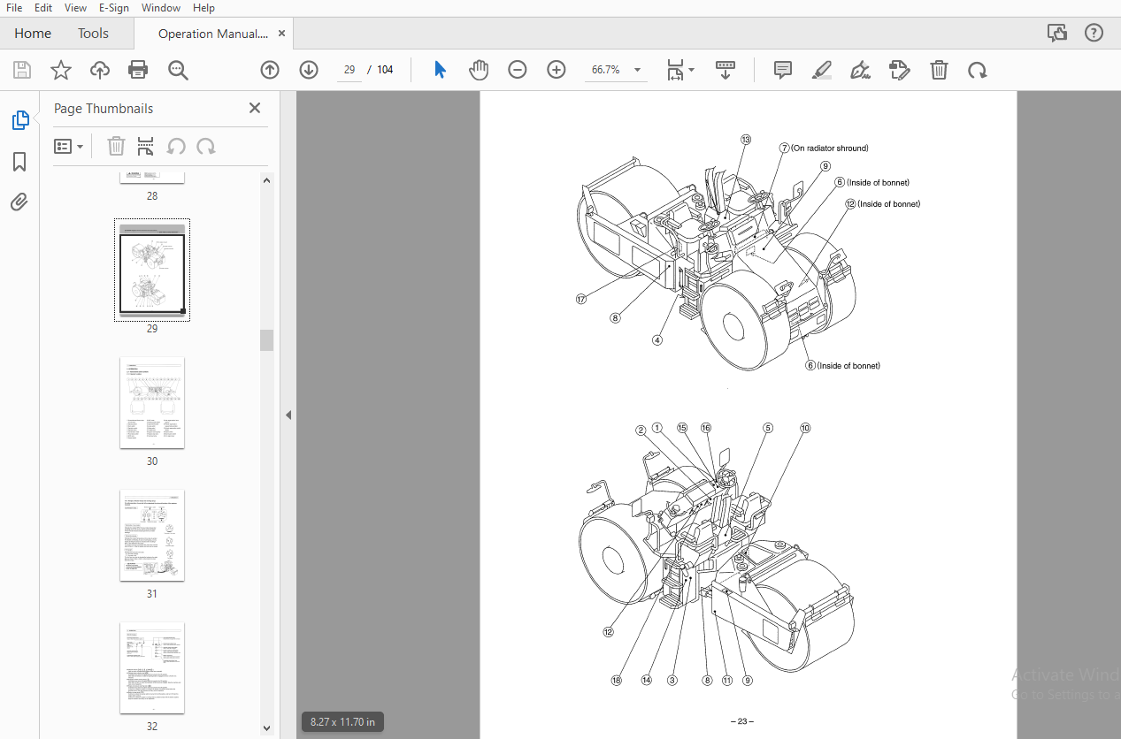Open the Page Thumbnails sidebar icon
The image size is (1121, 739).
[19, 121]
